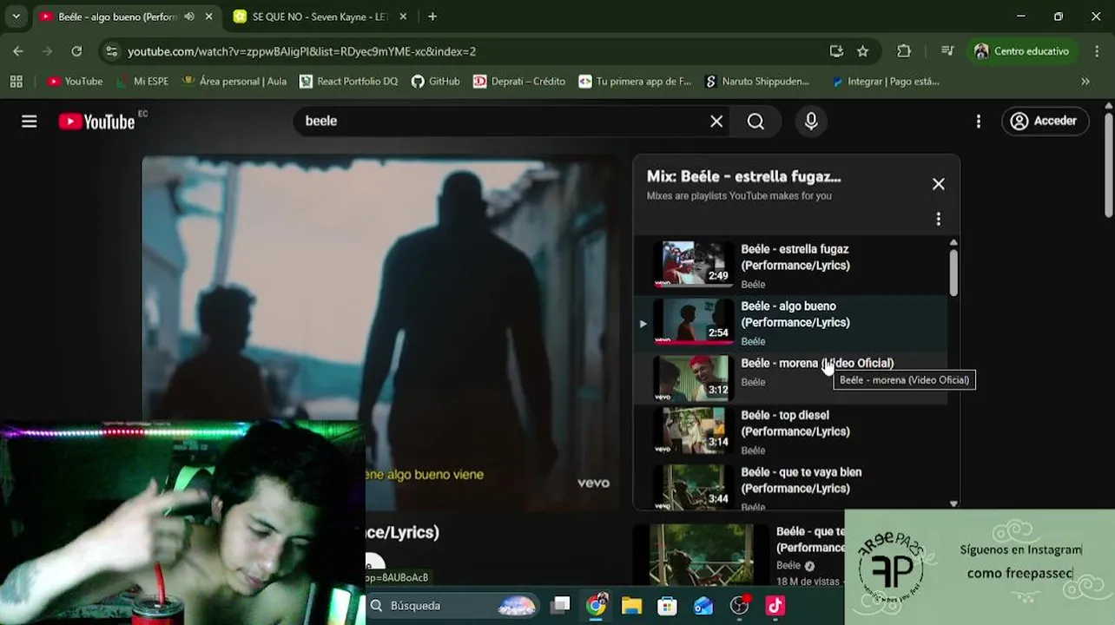Open Google Chrome from the taskbar
The image size is (1115, 625).
click(x=597, y=605)
